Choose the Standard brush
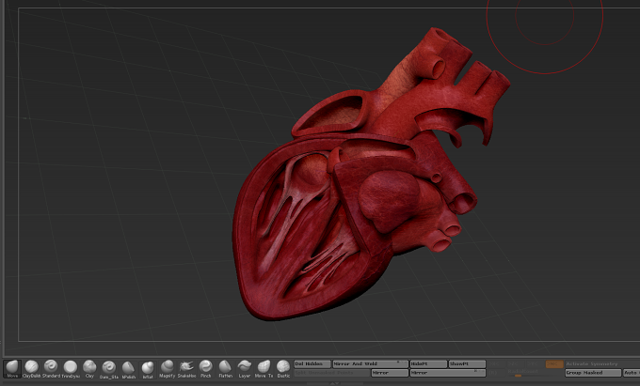The height and width of the screenshot is (386, 640). click(51, 369)
